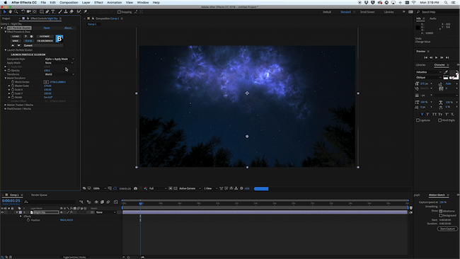Switch to the Project panel tab
This screenshot has width=460, height=259.
coord(6,18)
